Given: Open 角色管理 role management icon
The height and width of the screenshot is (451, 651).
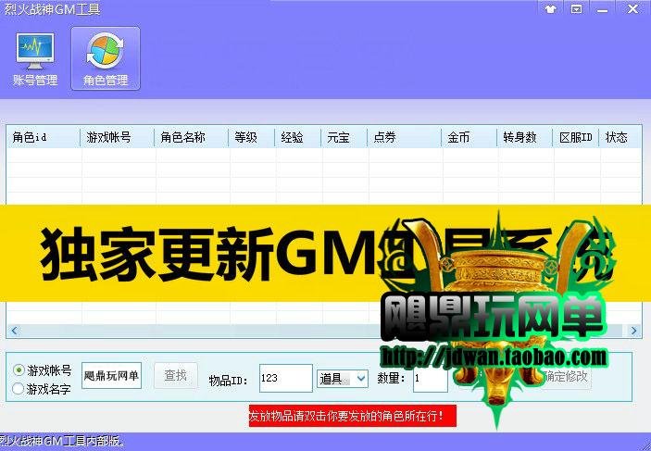Looking at the screenshot, I should pos(106,59).
